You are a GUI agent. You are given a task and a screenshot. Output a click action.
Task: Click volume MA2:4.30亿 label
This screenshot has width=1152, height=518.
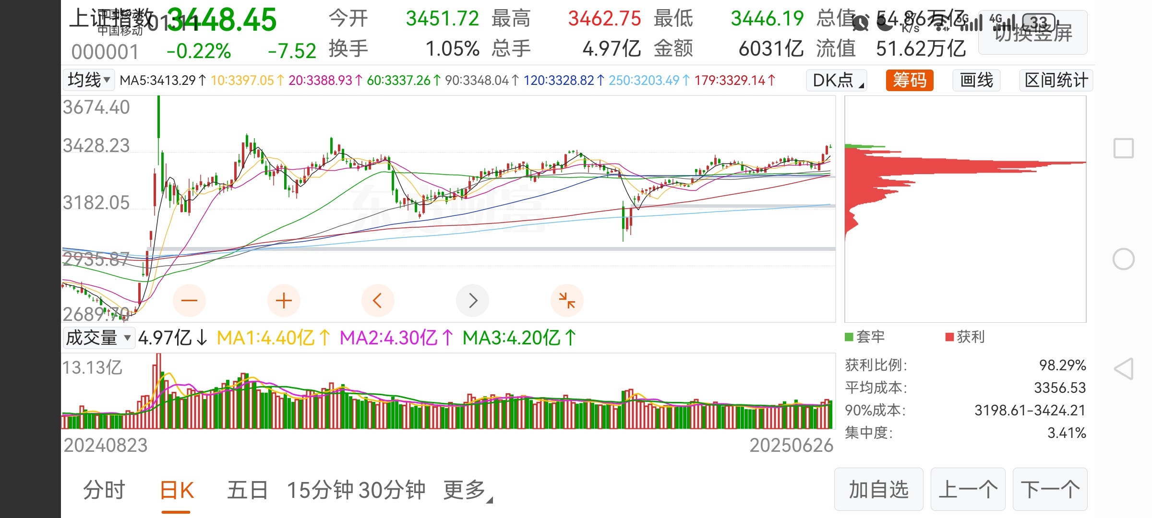[x=396, y=338]
